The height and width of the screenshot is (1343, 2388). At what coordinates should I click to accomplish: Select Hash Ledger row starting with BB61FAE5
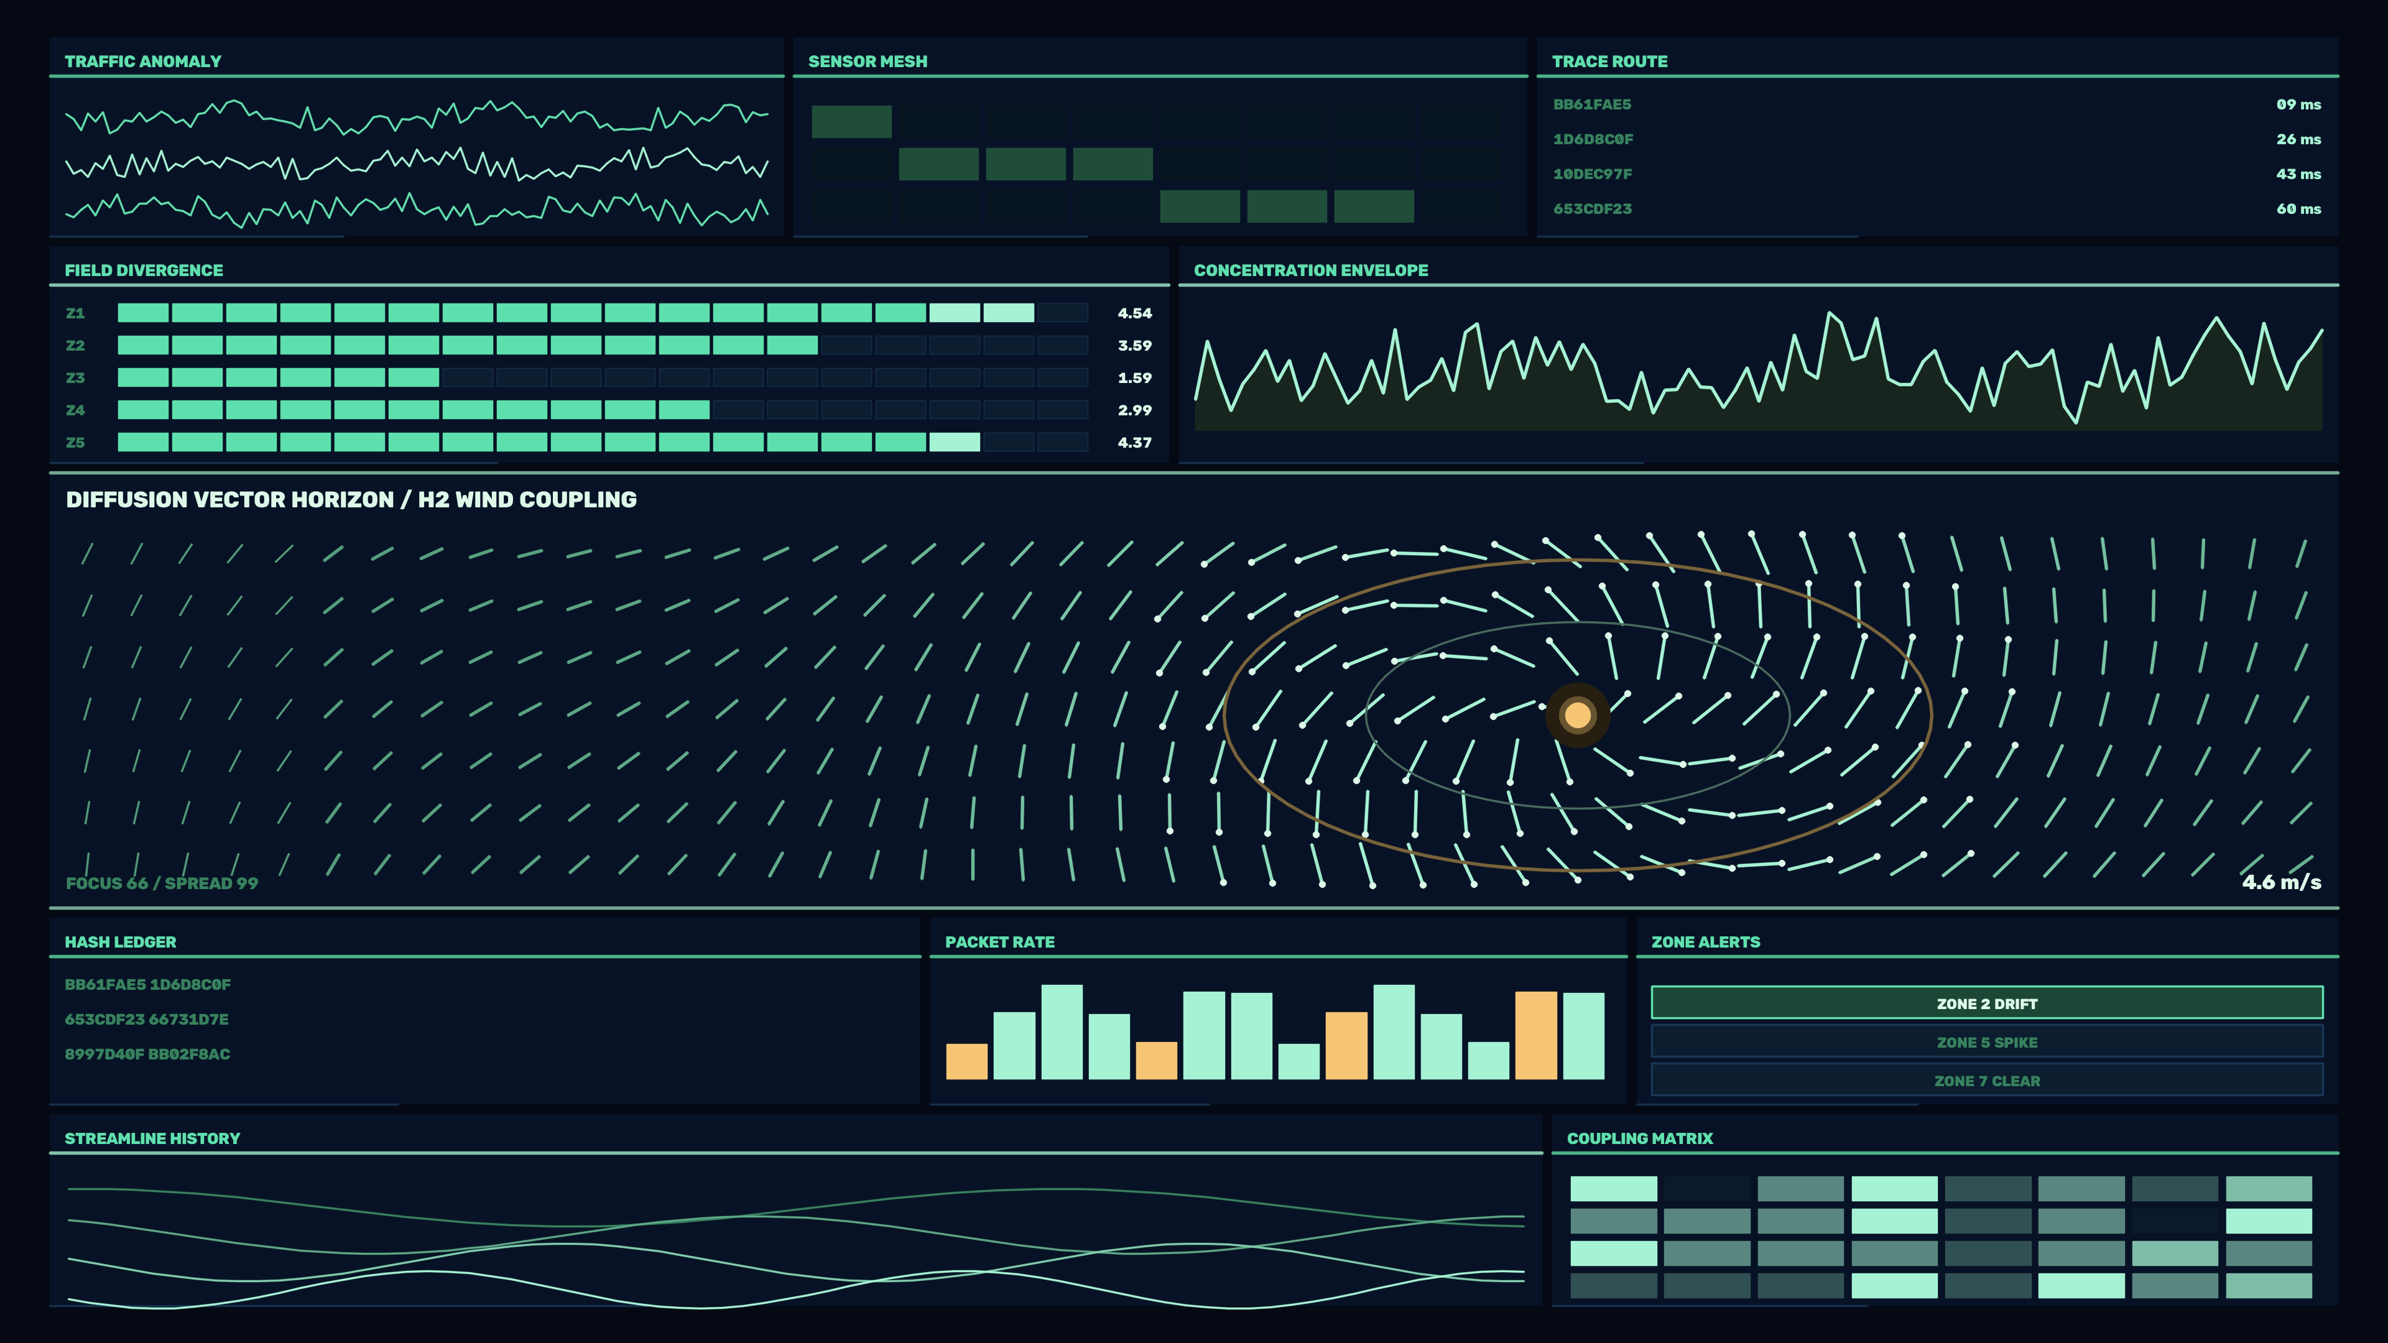[x=147, y=984]
